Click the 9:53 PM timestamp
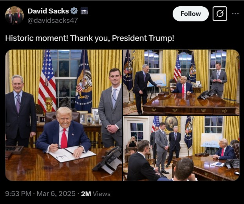Image resolution: width=244 pixels, height=204 pixels. (18, 194)
